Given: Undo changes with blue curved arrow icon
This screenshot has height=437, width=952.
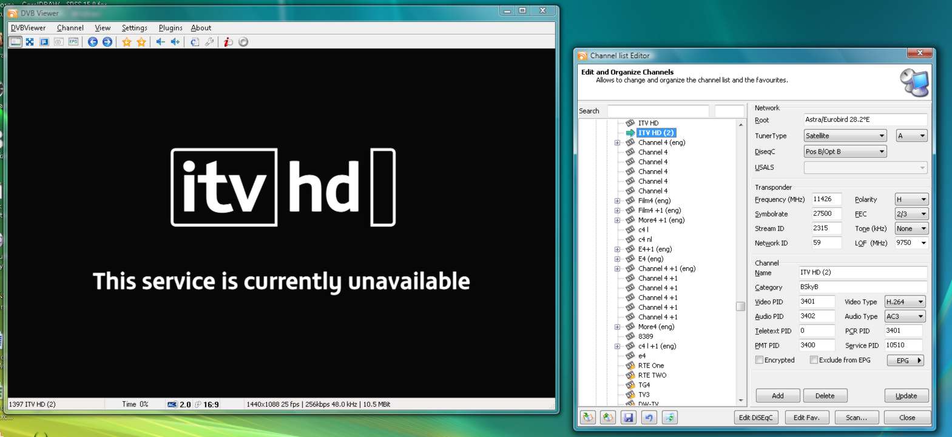Looking at the screenshot, I should tap(649, 417).
